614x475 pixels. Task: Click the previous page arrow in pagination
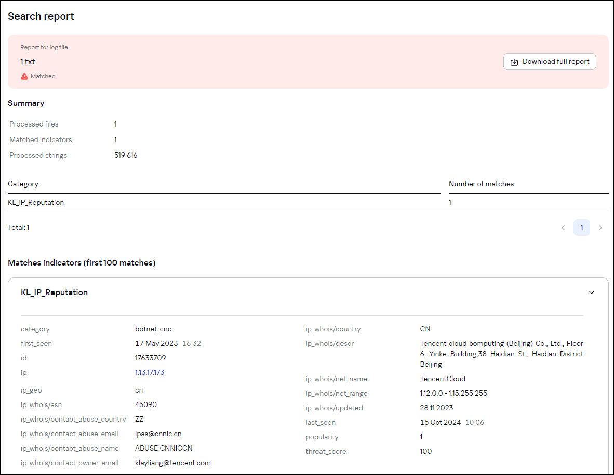pos(563,227)
